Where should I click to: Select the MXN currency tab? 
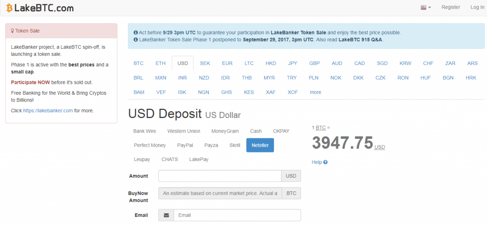click(x=161, y=78)
